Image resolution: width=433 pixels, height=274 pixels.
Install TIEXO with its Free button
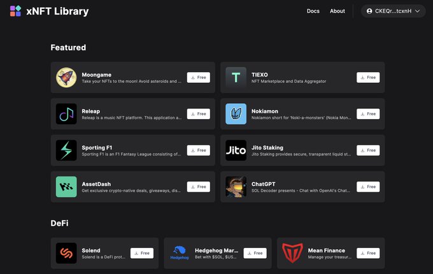(368, 77)
